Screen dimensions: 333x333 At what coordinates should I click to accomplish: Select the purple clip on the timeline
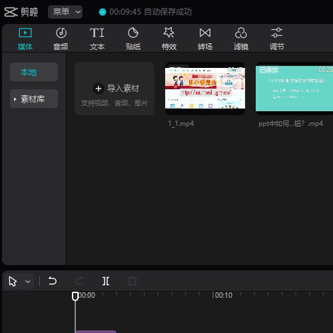[x=96, y=332]
